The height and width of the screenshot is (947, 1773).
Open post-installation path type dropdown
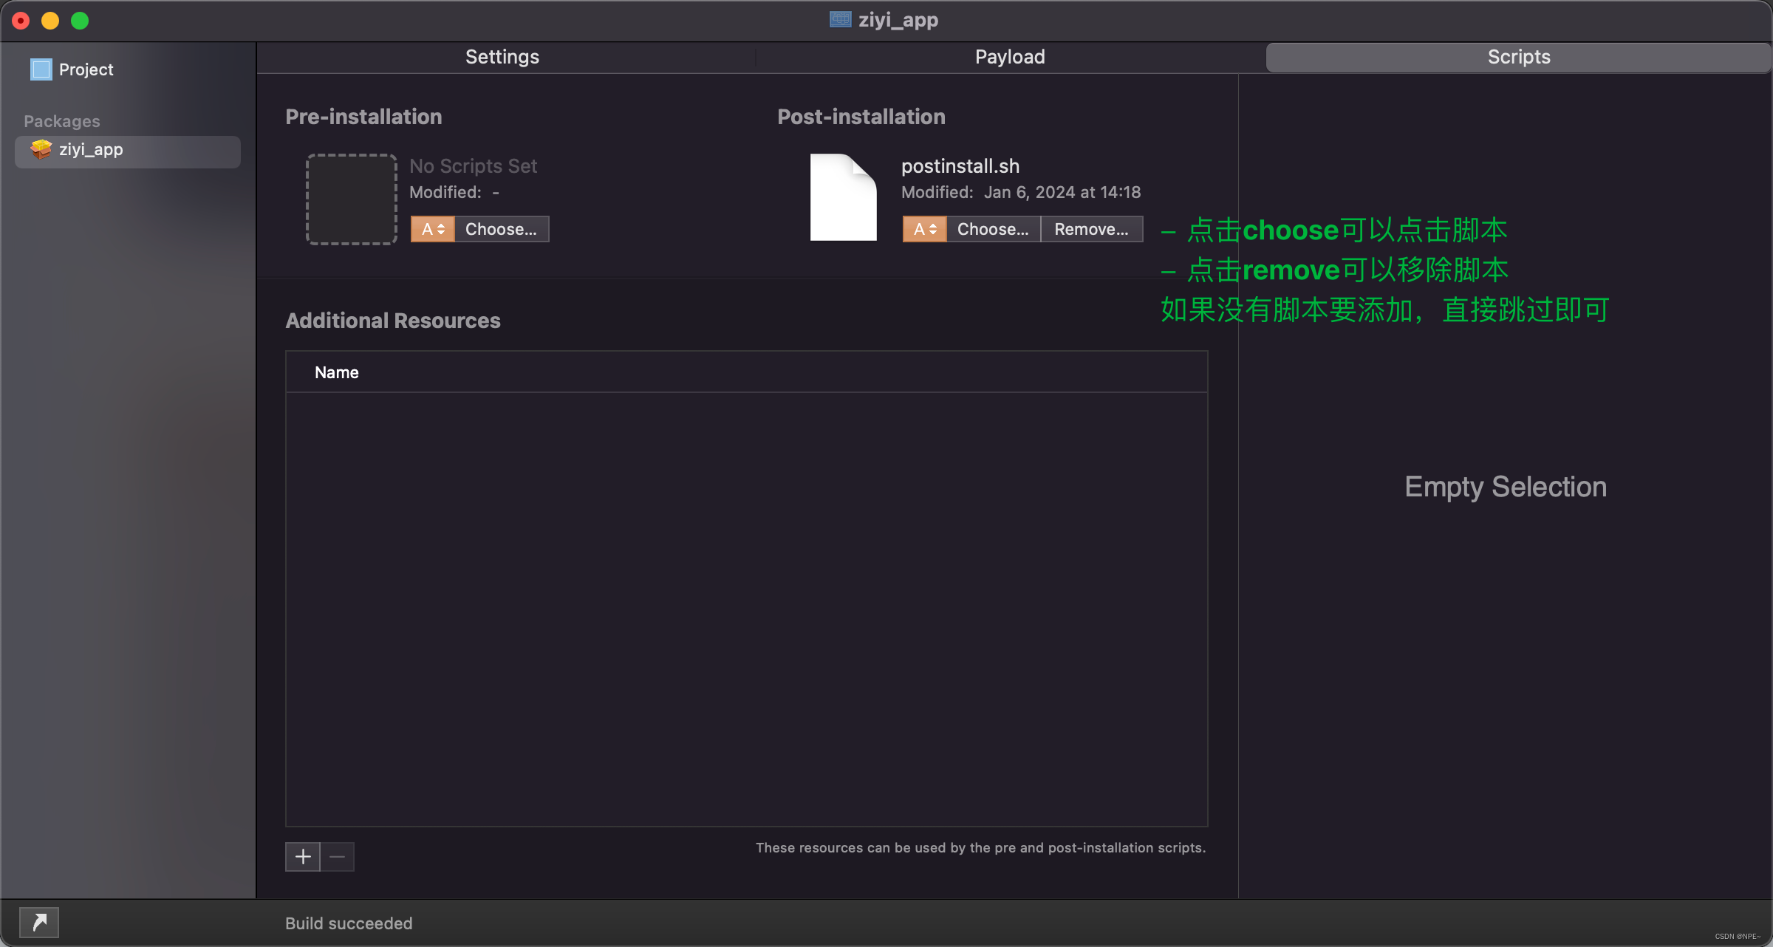coord(925,229)
